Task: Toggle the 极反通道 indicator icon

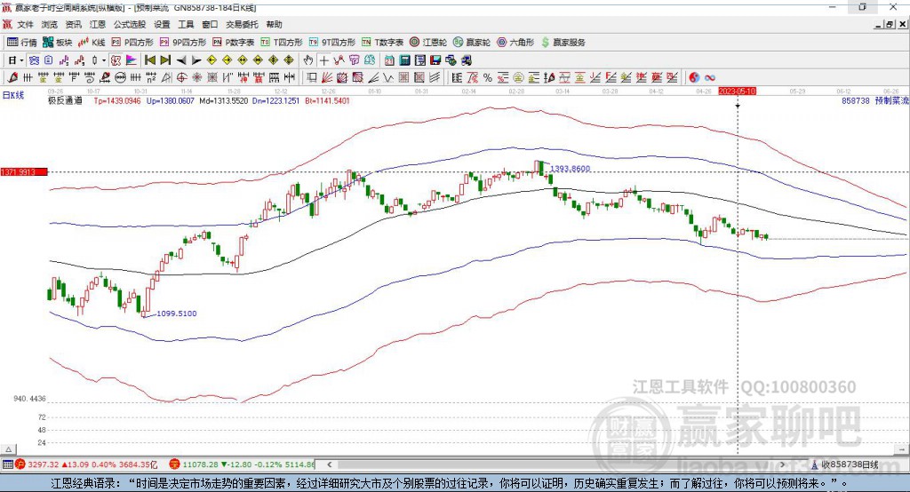Action: click(116, 60)
